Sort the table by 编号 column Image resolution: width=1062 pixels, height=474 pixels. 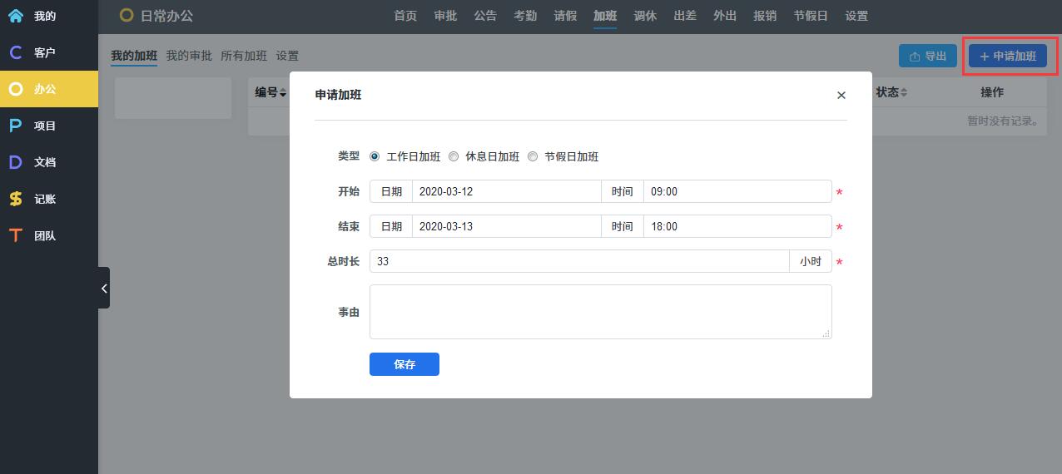(x=270, y=92)
